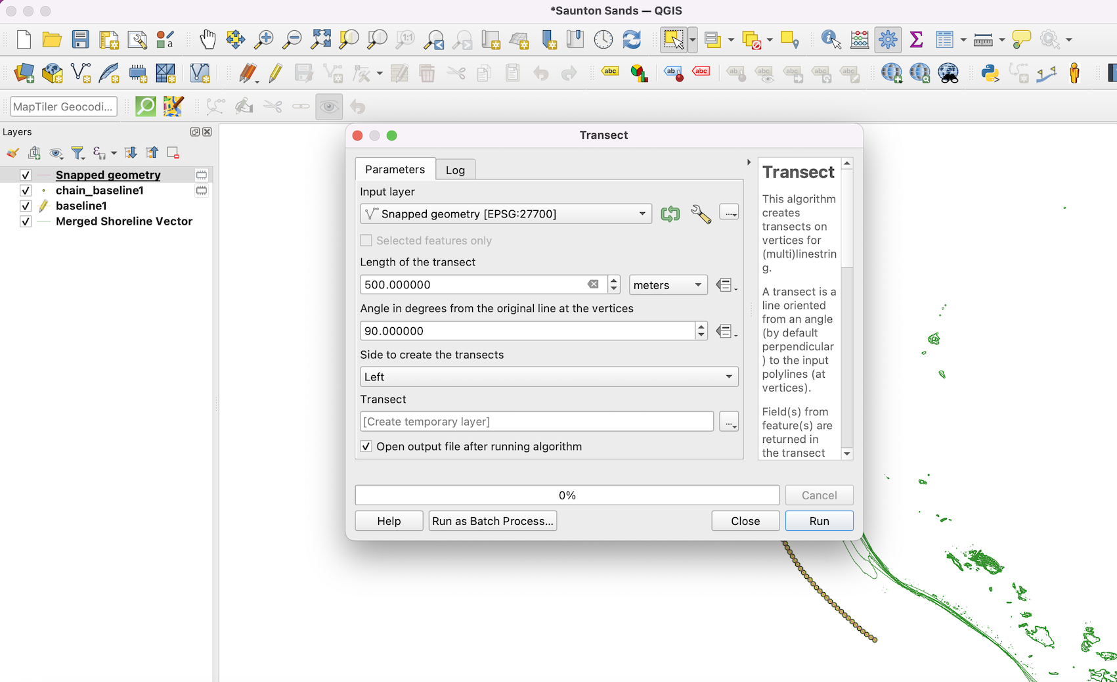
Task: Click the Save Project floppy disk icon
Action: [x=80, y=39]
